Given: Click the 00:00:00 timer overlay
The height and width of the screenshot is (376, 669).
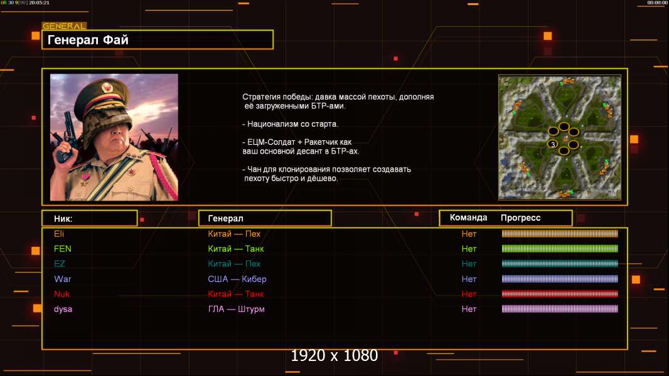Looking at the screenshot, I should click(657, 3).
